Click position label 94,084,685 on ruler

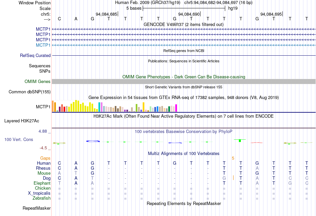click(x=106, y=14)
